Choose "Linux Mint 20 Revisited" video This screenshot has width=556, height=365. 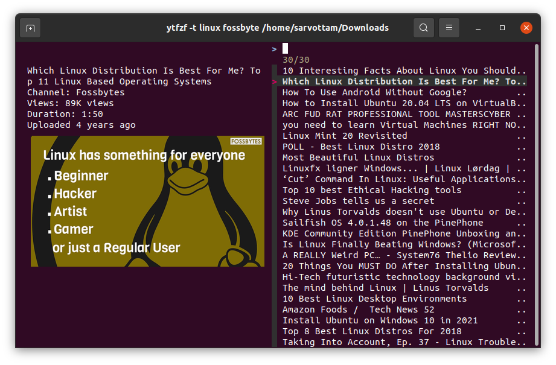(x=345, y=136)
